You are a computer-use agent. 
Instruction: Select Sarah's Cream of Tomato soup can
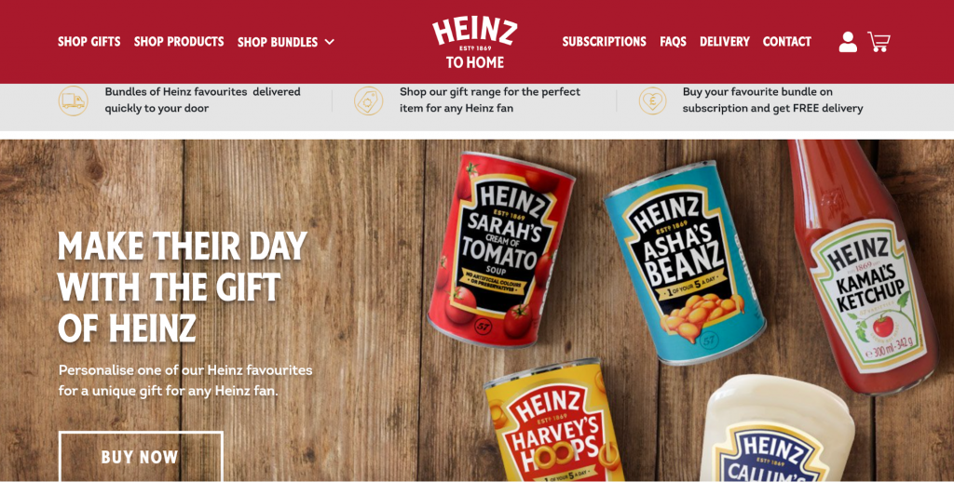[x=500, y=249]
